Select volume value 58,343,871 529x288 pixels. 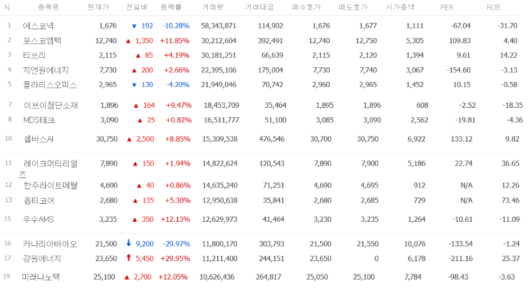[218, 26]
